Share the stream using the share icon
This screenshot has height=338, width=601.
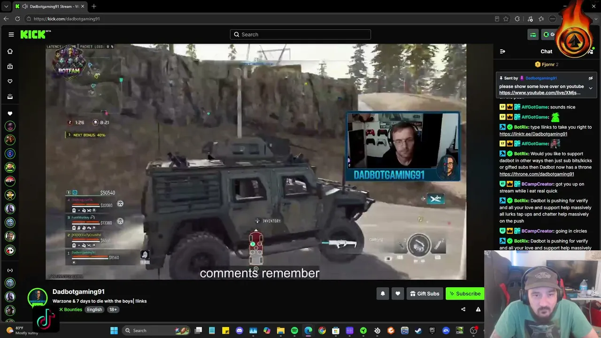tap(463, 309)
